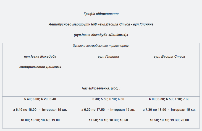Screen dimensions: 202x131
Task: Click the 'з 6.30 по 17.50' interval text
Action: 93,110
